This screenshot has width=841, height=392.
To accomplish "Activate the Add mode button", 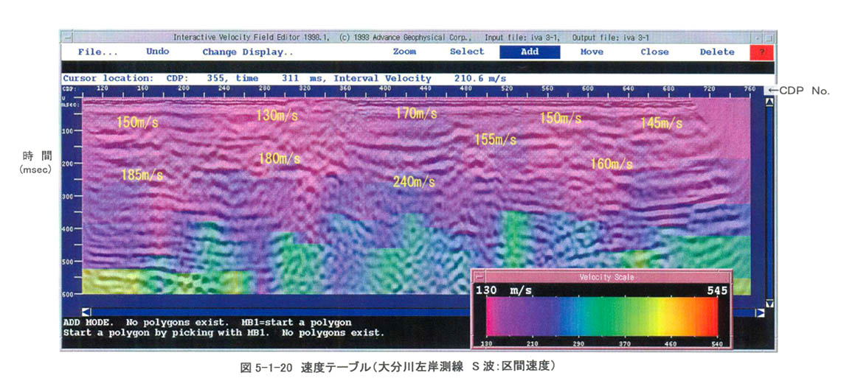I will [x=530, y=52].
